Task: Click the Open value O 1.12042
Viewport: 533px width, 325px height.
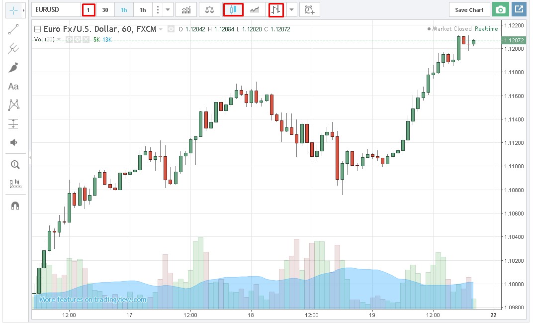Action: [192, 29]
